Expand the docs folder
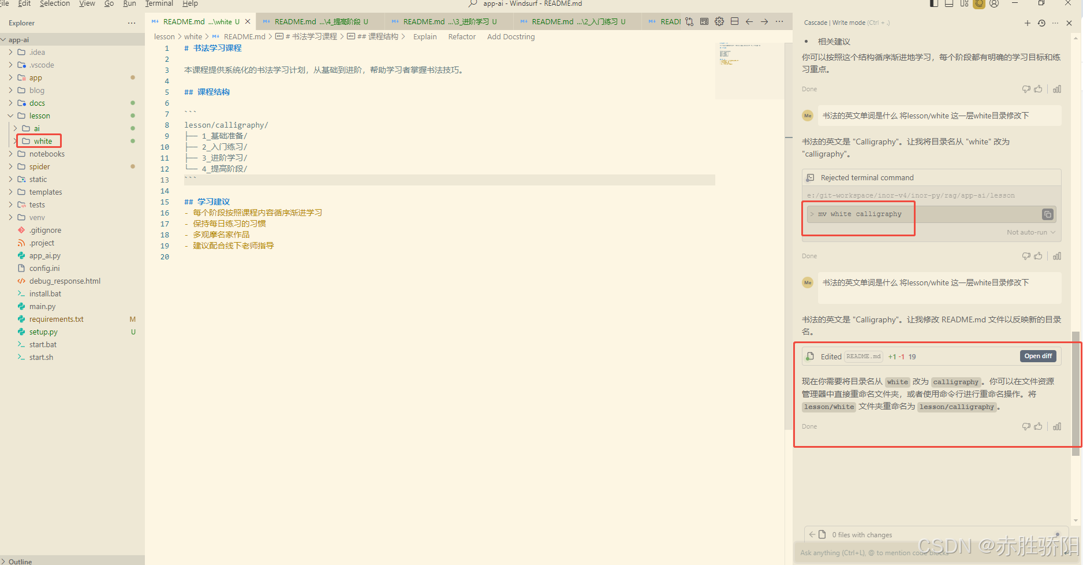Image resolution: width=1083 pixels, height=565 pixels. pos(10,103)
